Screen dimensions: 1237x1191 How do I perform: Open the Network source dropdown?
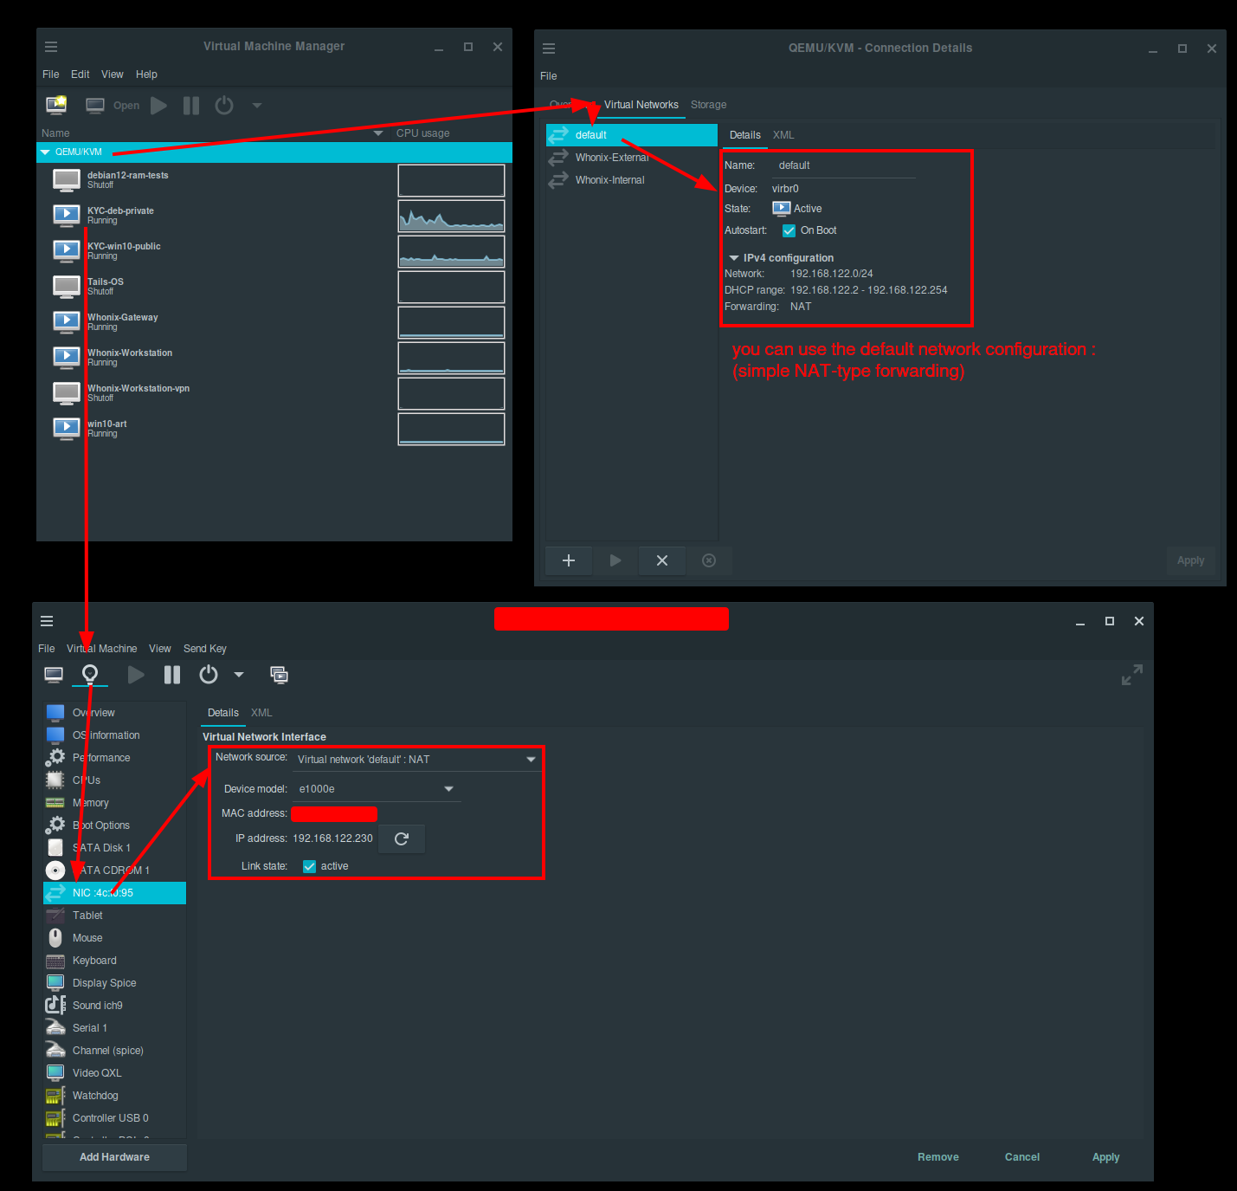tap(417, 760)
